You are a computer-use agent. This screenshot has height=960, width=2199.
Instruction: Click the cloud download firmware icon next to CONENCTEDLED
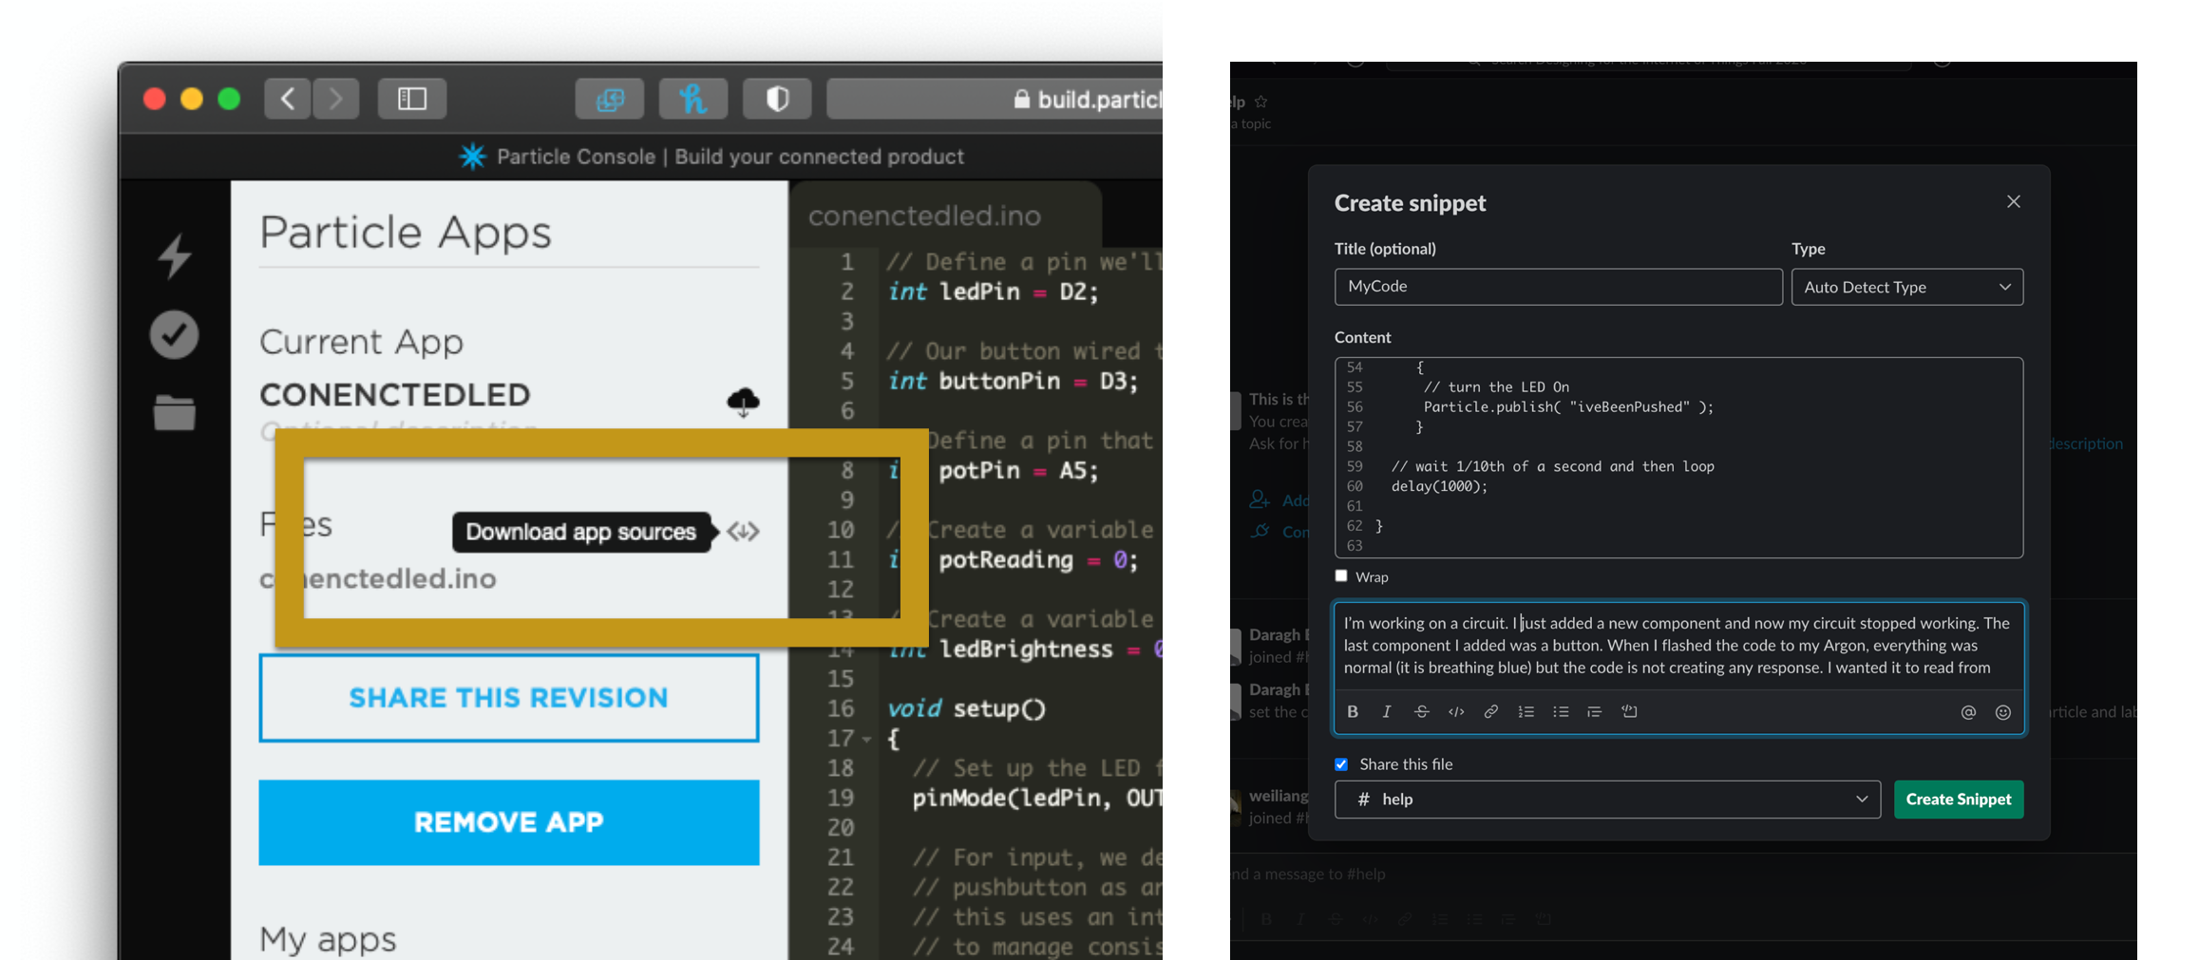click(743, 402)
